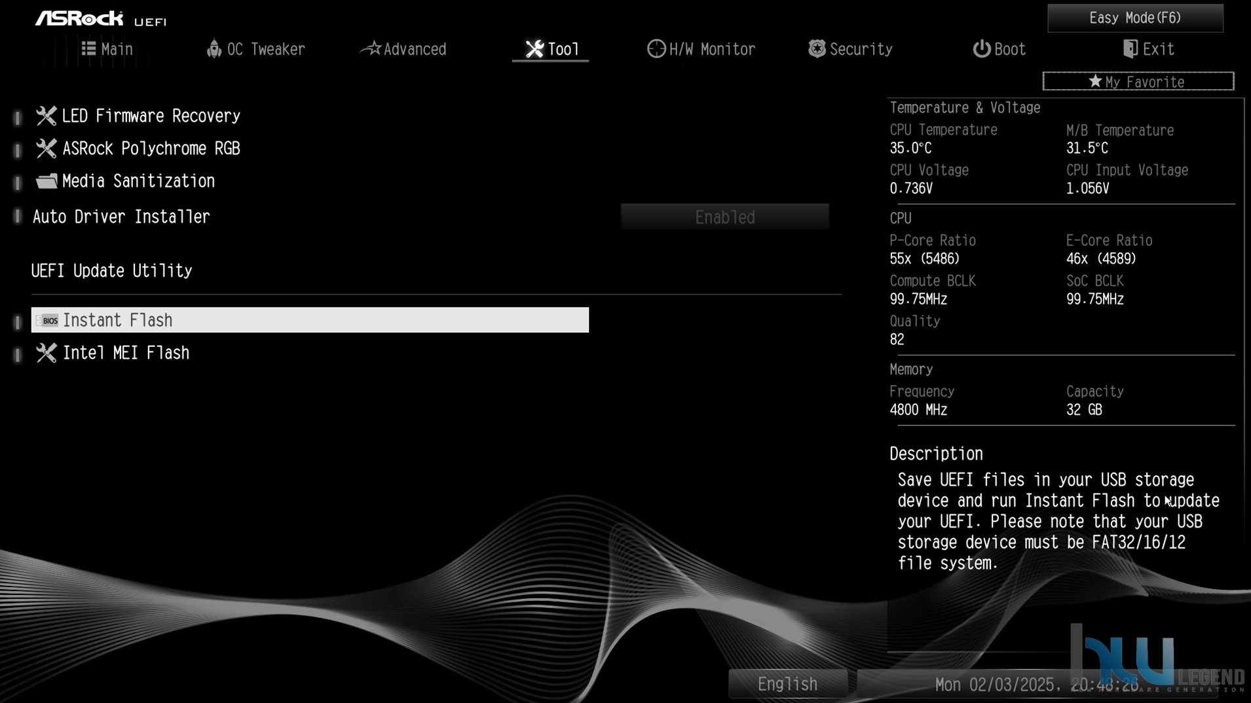1251x703 pixels.
Task: Click Quality value 82
Action: click(897, 339)
